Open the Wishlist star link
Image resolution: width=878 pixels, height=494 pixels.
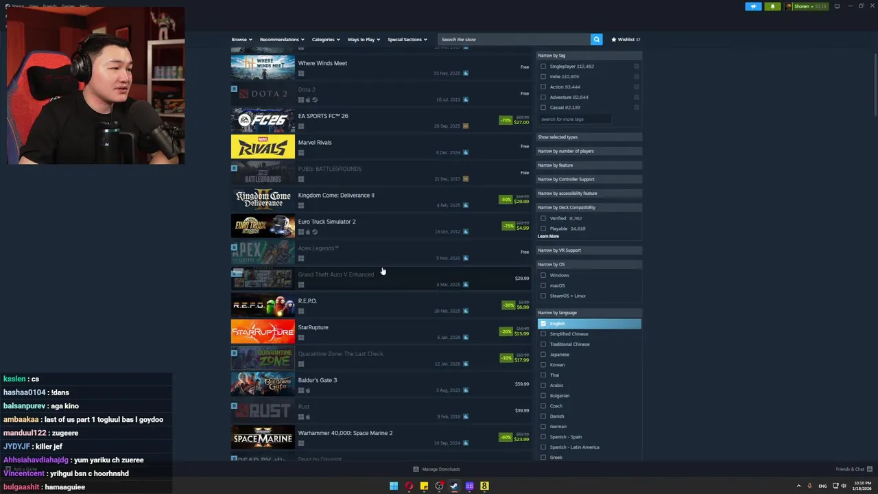click(625, 39)
